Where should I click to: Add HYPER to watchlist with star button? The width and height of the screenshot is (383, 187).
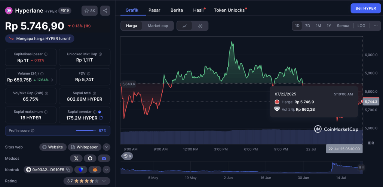[x=90, y=11]
